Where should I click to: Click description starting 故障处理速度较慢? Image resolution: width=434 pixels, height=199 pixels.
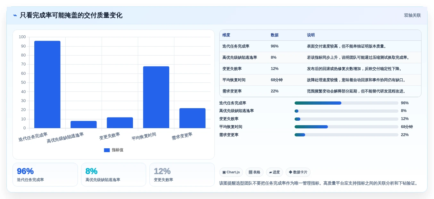[x=357, y=80]
